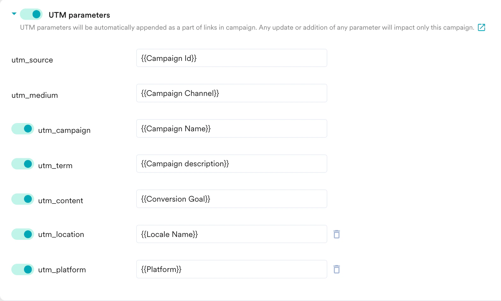Toggle the utm_location switch
The height and width of the screenshot is (301, 501).
[x=22, y=234]
